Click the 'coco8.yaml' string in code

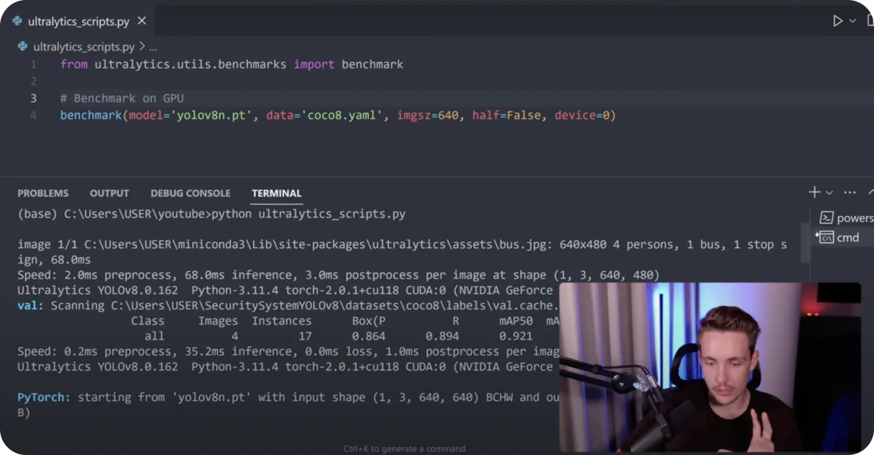(x=342, y=115)
